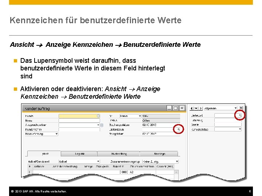Click the A2 tax code cell in row 1

[131, 172]
